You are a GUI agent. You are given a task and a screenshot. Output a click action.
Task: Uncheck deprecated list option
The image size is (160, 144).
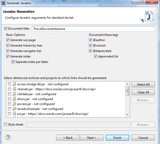click(96, 56)
